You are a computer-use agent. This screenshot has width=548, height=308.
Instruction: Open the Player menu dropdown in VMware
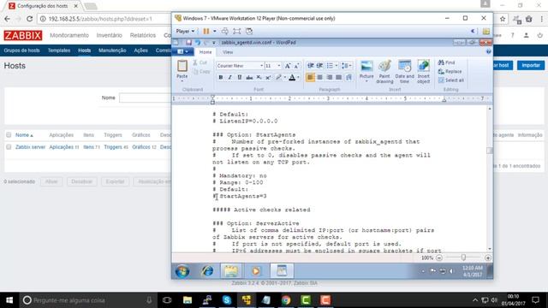(185, 31)
